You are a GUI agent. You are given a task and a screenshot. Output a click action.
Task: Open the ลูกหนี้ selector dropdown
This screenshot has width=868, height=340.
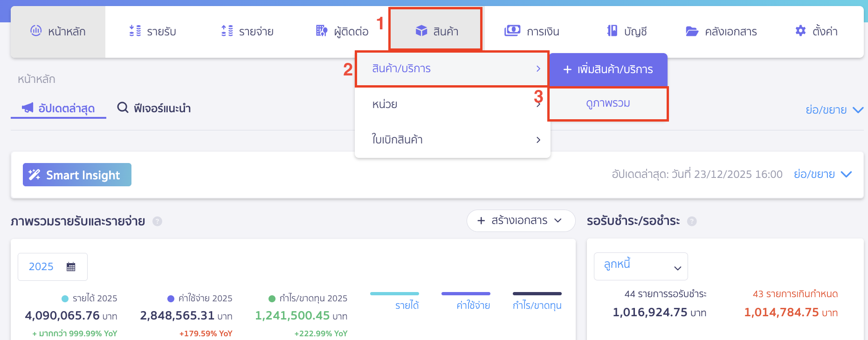click(641, 266)
